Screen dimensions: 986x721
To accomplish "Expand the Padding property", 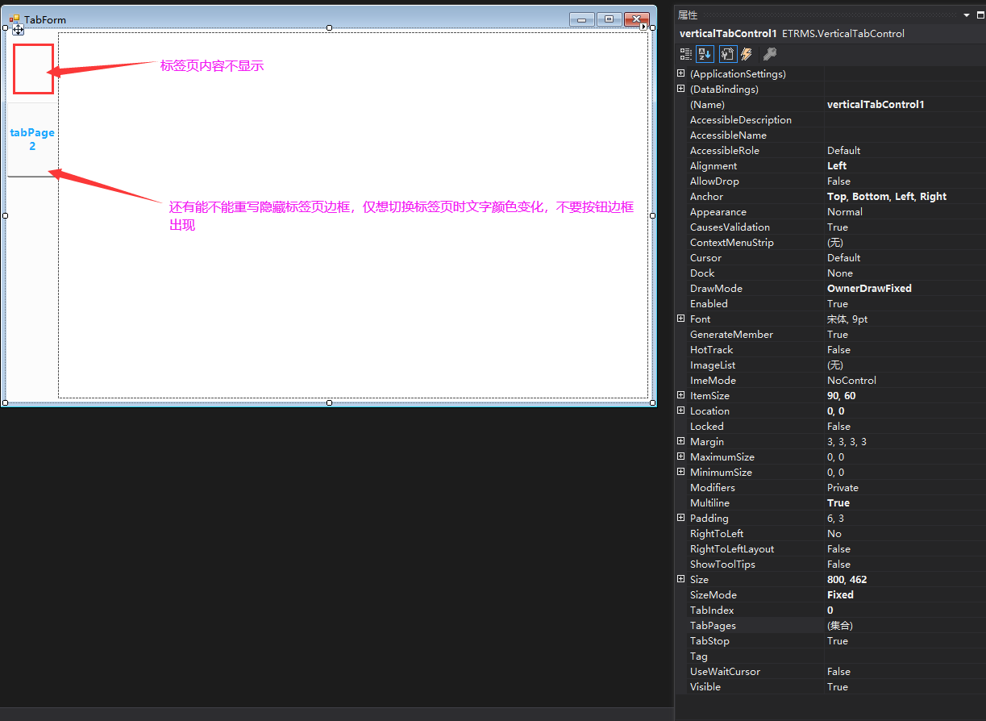I will [x=681, y=518].
